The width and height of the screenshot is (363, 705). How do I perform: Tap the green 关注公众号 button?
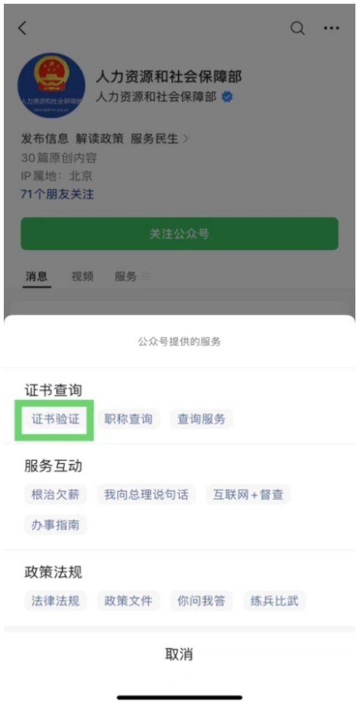pyautogui.click(x=179, y=234)
